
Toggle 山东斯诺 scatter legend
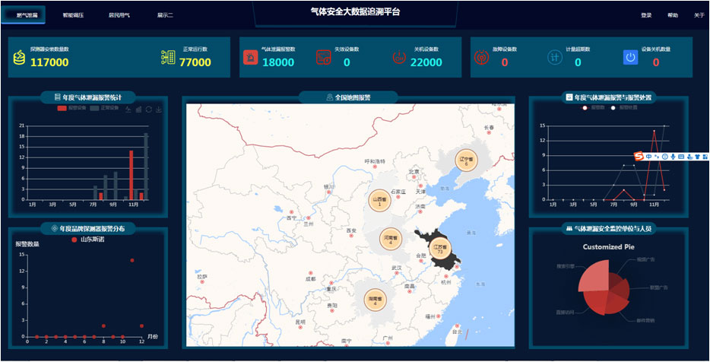tap(88, 240)
